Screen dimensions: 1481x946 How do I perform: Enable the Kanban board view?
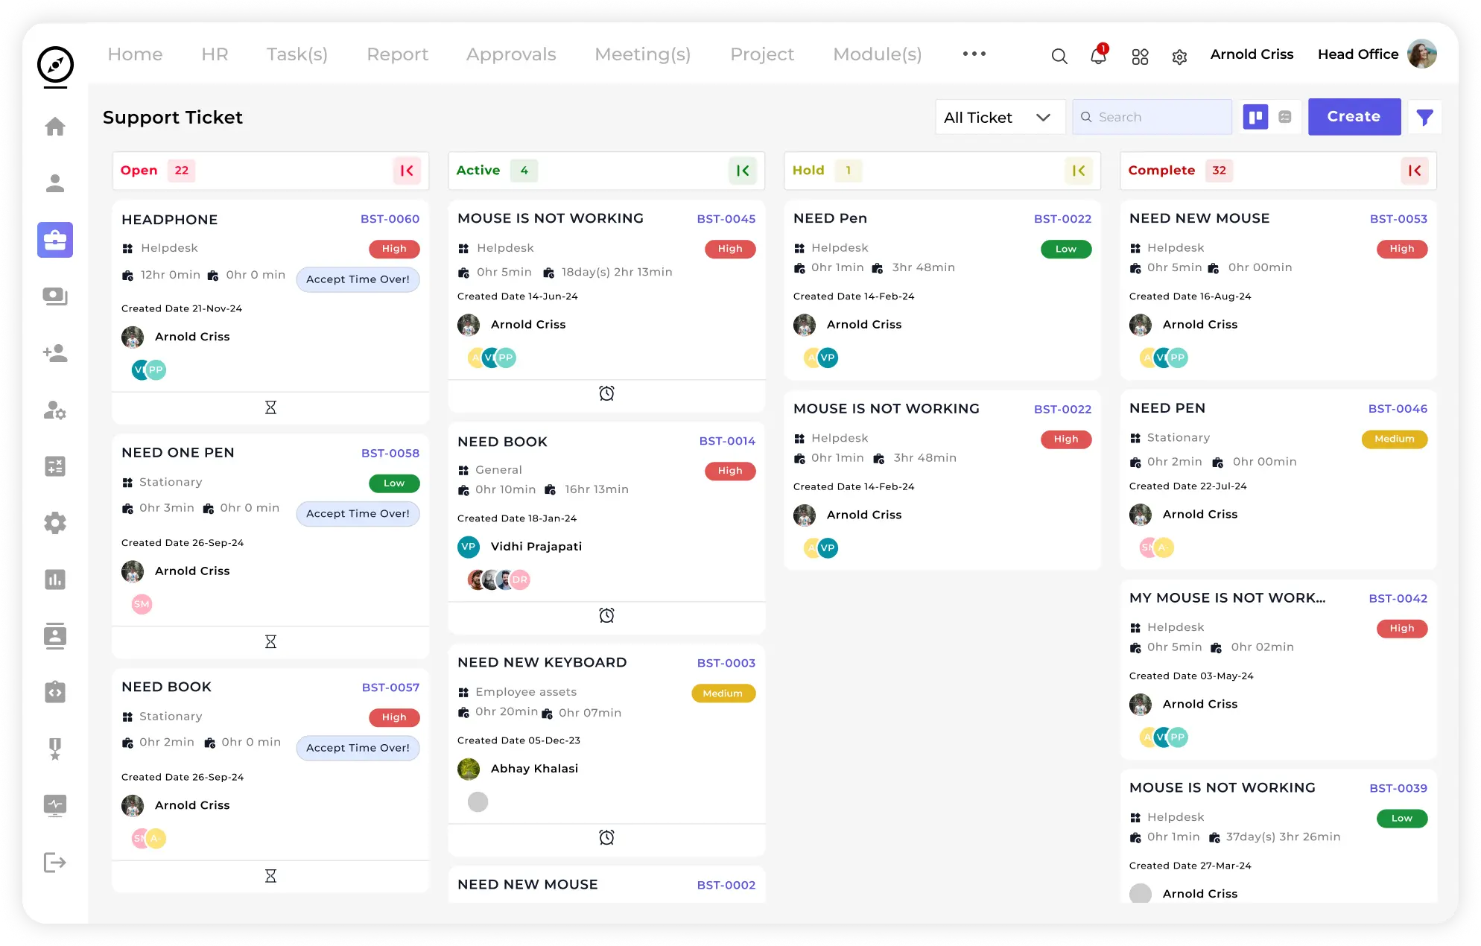pyautogui.click(x=1256, y=116)
